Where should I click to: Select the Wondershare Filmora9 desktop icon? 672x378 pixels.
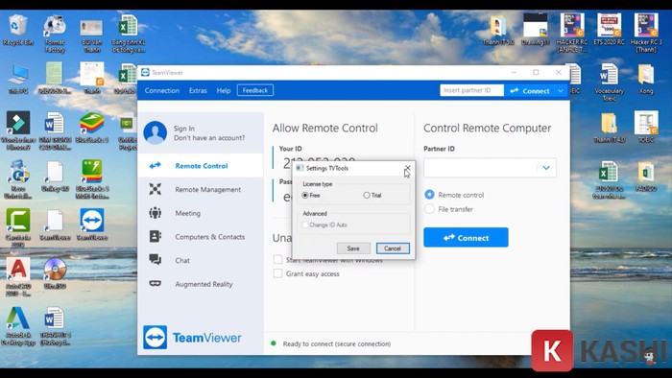pyautogui.click(x=18, y=130)
